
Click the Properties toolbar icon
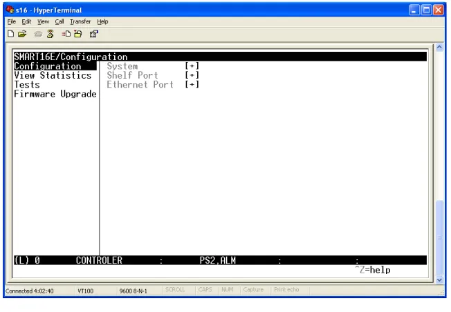coord(94,34)
